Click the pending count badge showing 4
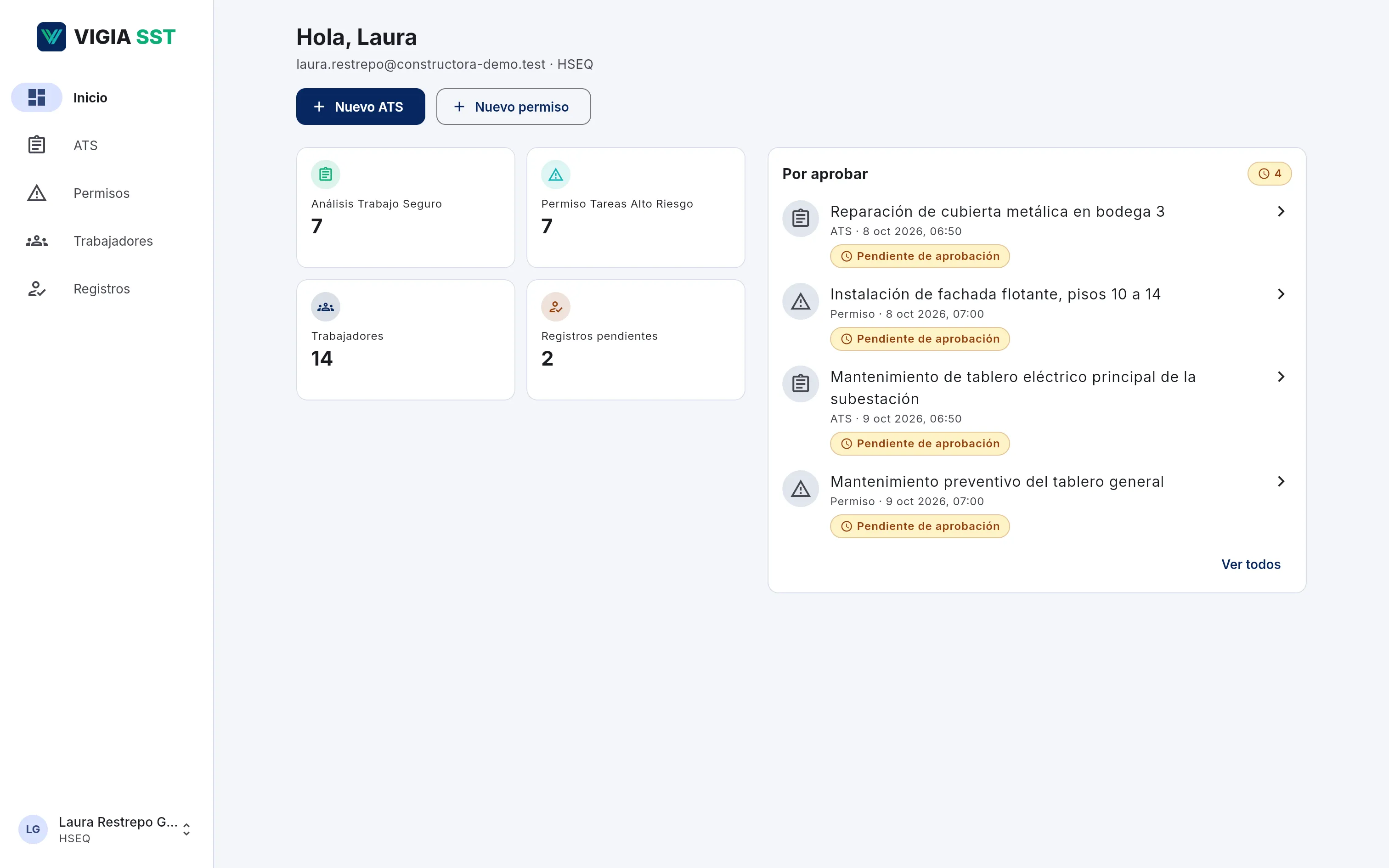 click(1270, 174)
